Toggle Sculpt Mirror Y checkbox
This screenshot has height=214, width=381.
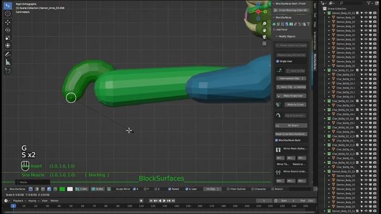[x=145, y=189]
